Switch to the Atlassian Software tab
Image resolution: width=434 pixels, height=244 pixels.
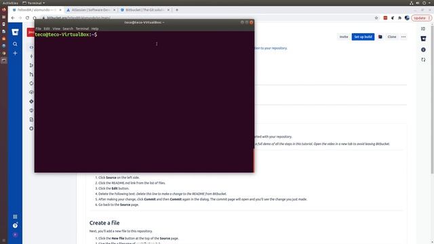tap(91, 10)
